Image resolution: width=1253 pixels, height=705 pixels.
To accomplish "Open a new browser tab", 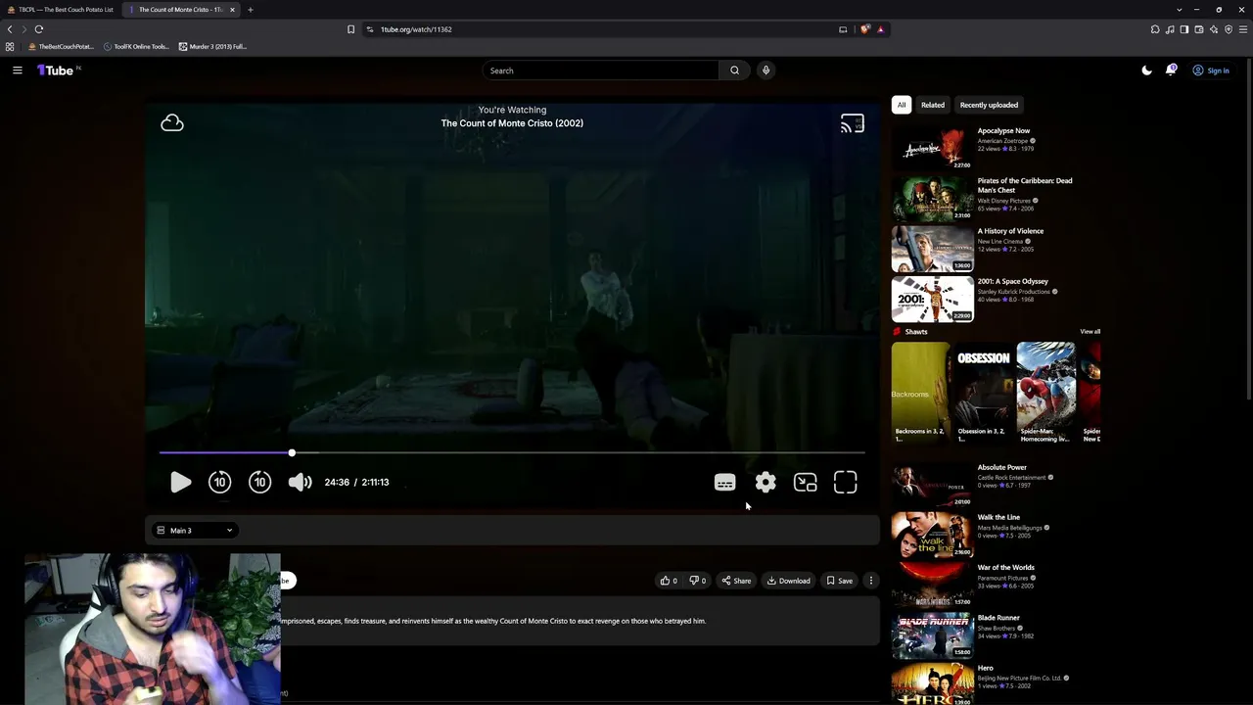I will (x=251, y=10).
